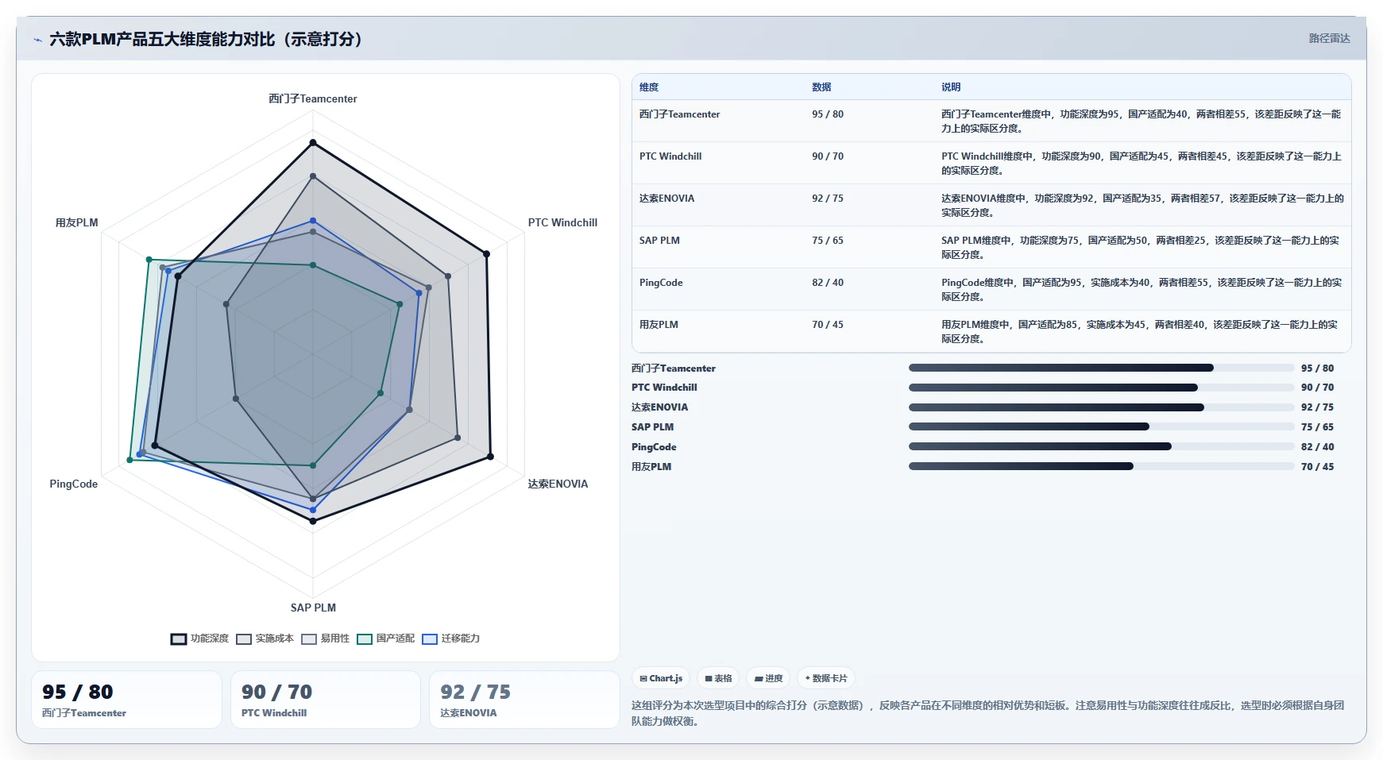Click the PingCode progress bar
This screenshot has width=1383, height=760.
coord(1101,446)
